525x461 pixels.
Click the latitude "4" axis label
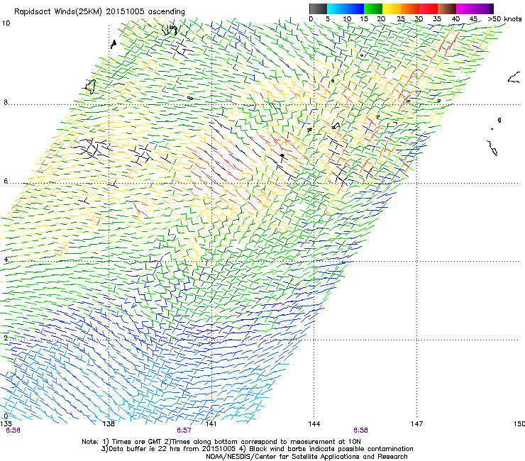point(6,260)
